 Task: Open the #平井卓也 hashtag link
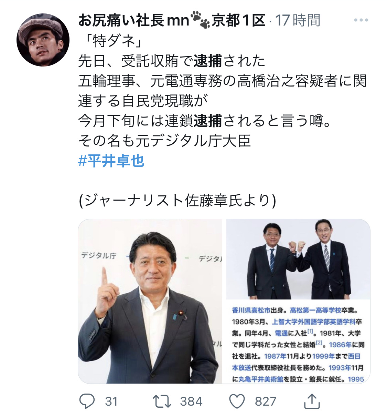click(x=111, y=161)
